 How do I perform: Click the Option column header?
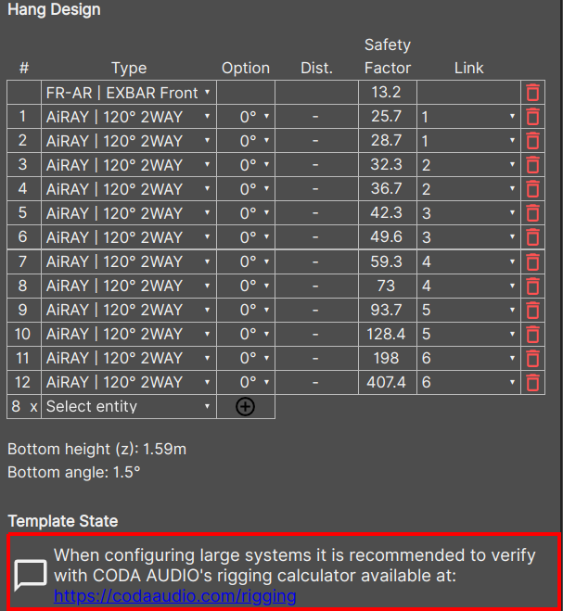246,69
